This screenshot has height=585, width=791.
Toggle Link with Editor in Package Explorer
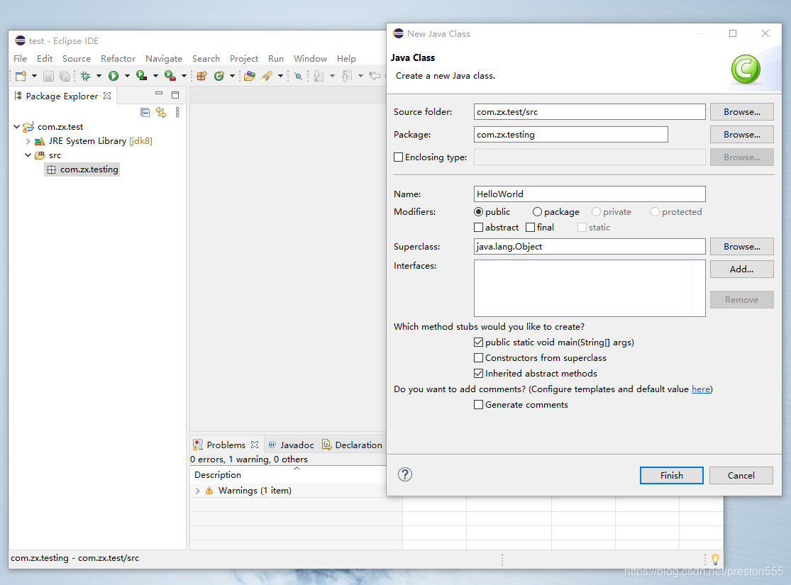(161, 113)
